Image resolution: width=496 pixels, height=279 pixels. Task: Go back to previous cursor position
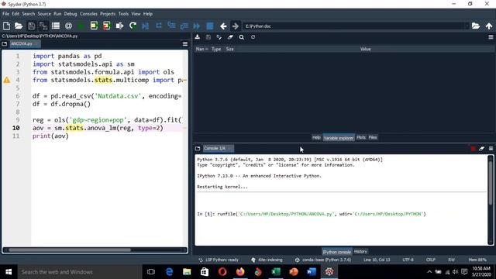pyautogui.click(x=223, y=26)
